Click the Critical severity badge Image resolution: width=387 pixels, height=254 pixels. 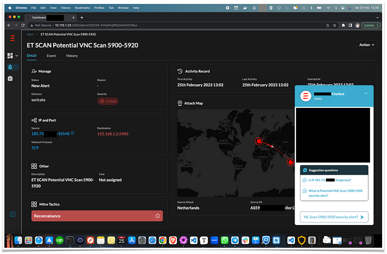coord(108,101)
